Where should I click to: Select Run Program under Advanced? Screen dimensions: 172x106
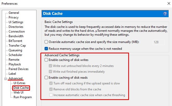[23, 97]
